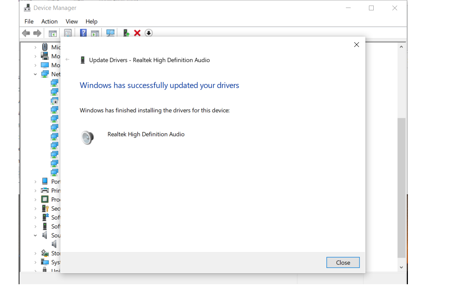Toggle the Action Pane toolbar icon
This screenshot has height=285, width=458.
click(95, 33)
